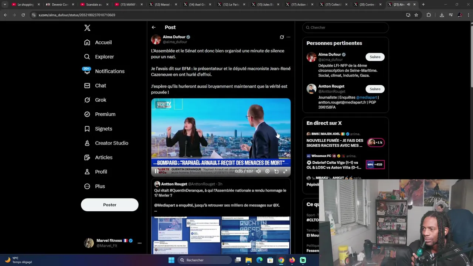Open video settings gear

(x=267, y=171)
